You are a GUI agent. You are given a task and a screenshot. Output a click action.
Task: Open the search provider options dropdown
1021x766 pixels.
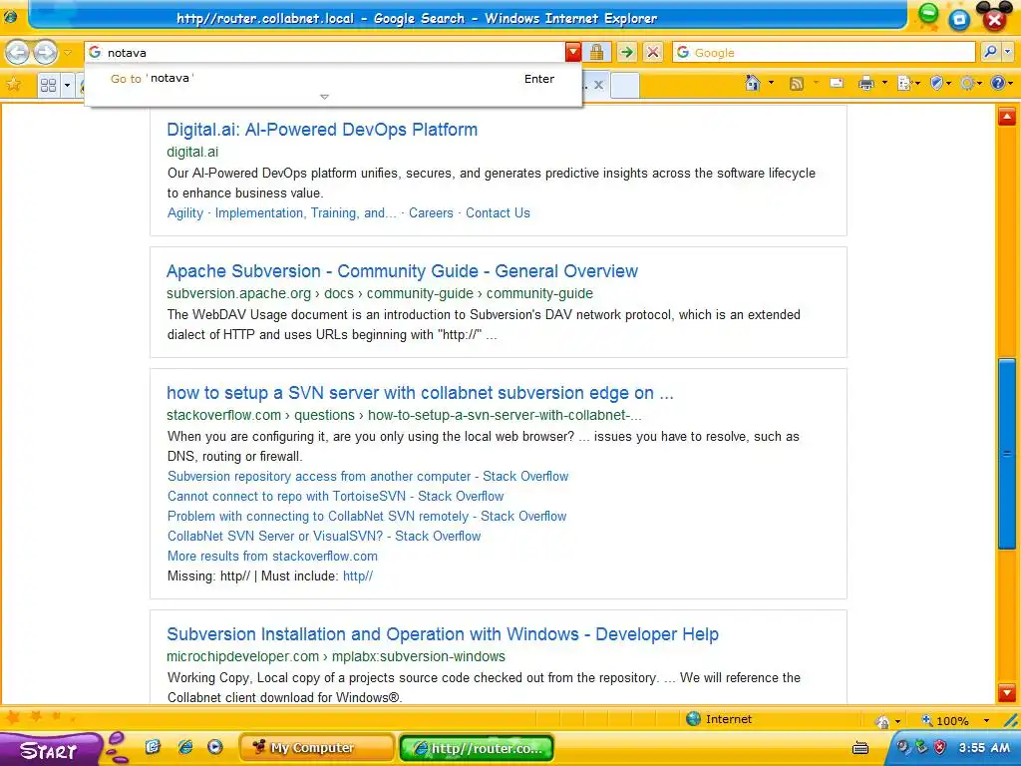(x=1008, y=52)
